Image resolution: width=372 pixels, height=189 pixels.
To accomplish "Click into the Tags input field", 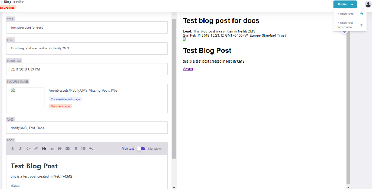I will tap(87, 128).
